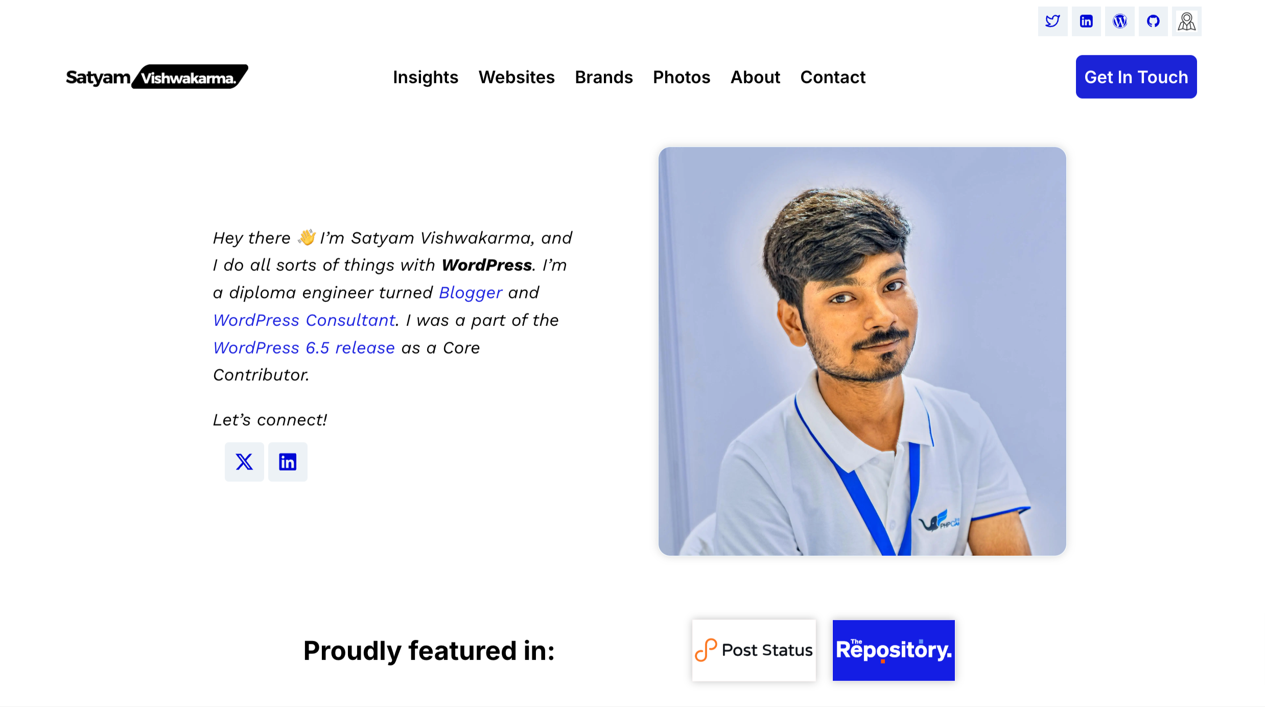
Task: Click the Post Status featured logo
Action: point(754,650)
